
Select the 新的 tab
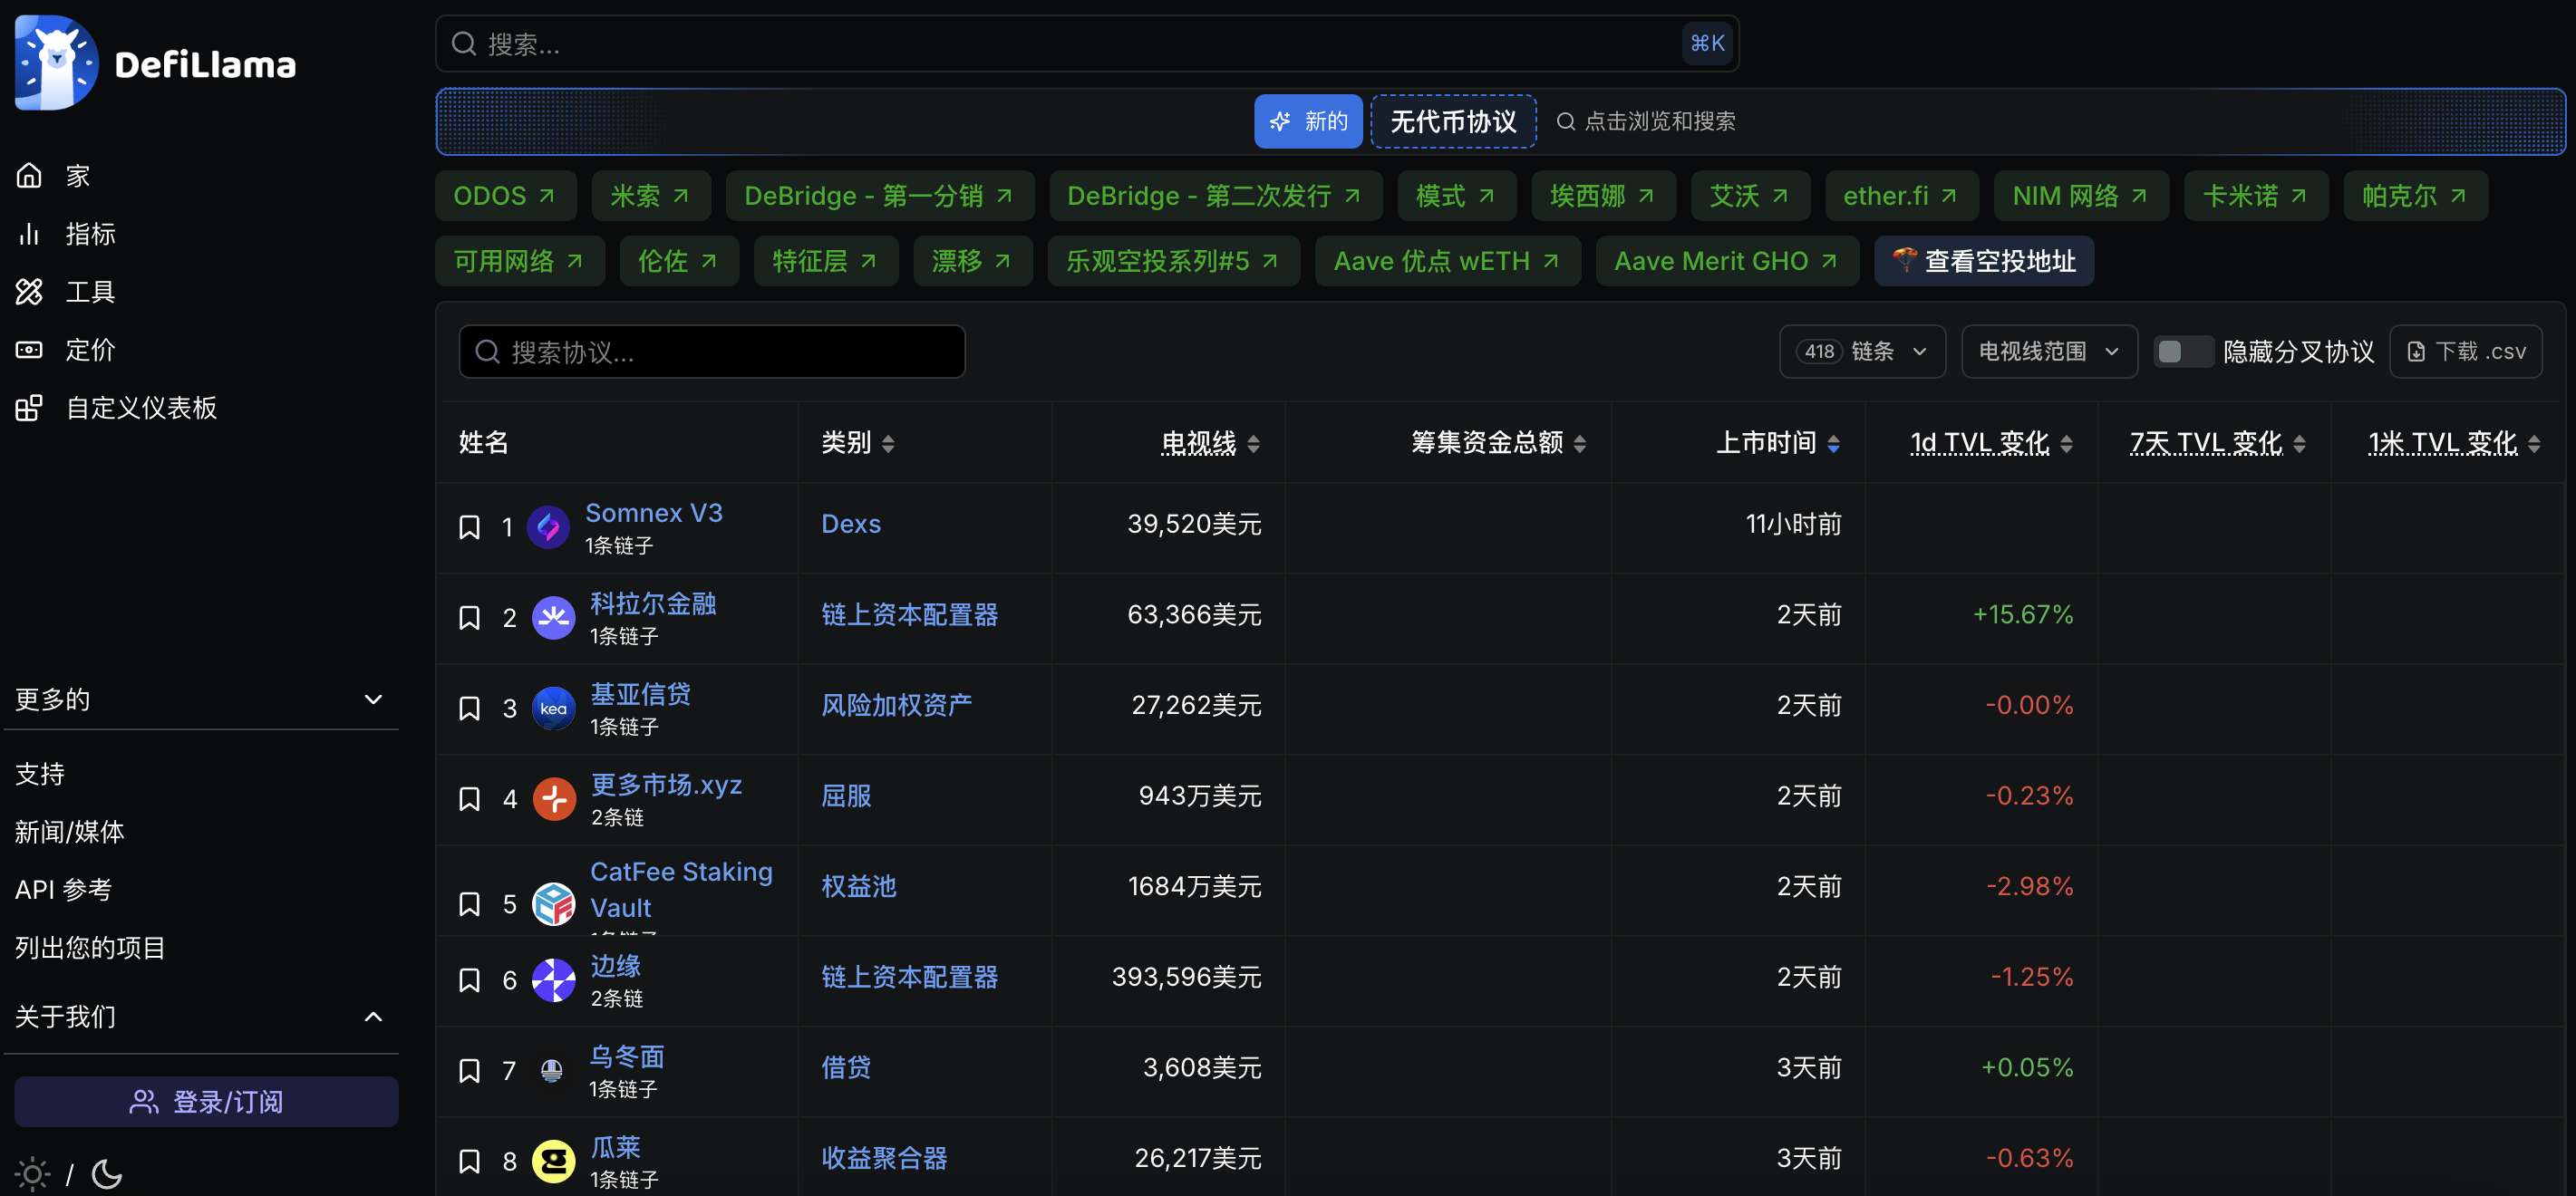1307,122
